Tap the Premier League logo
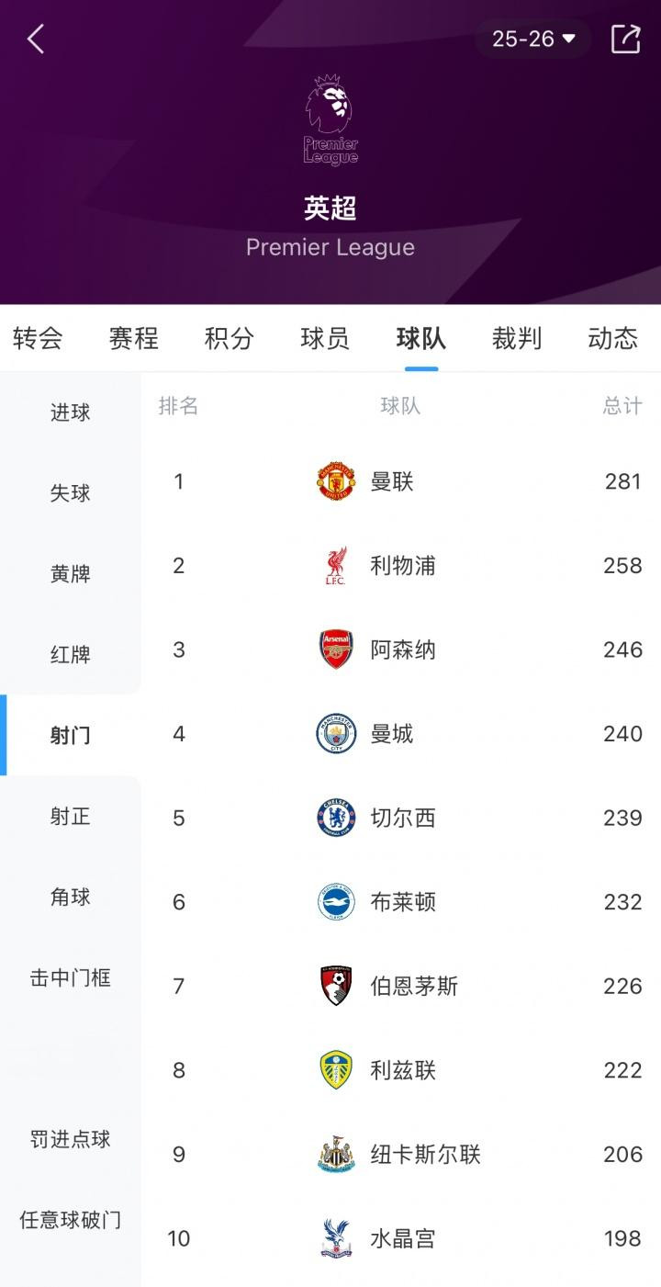Screen dimensions: 661x1287 click(x=330, y=120)
